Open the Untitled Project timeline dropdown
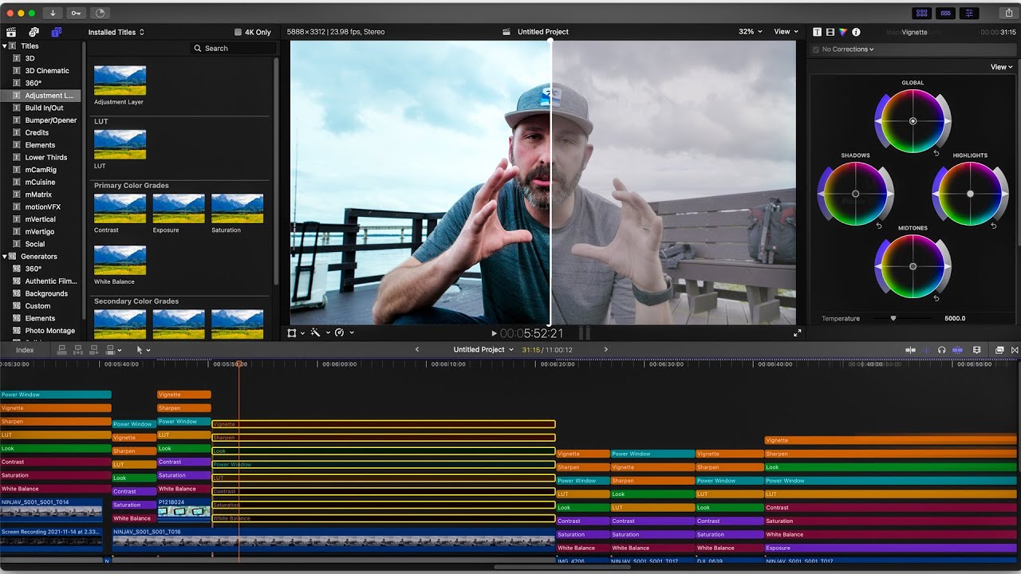 (x=483, y=350)
